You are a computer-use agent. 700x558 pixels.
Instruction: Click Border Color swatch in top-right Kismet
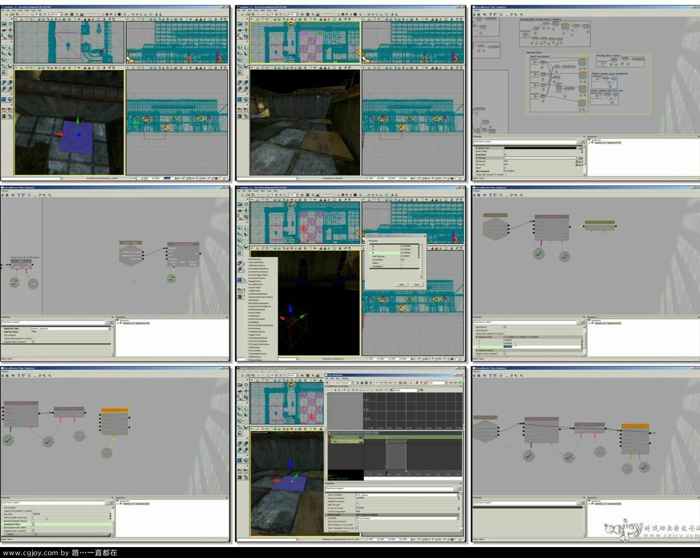pos(540,148)
